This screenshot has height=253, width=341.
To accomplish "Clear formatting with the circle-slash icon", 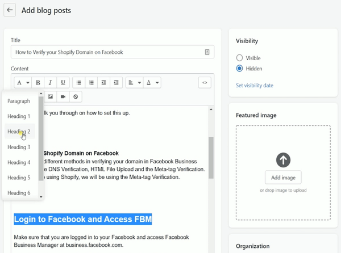I will tap(76, 97).
